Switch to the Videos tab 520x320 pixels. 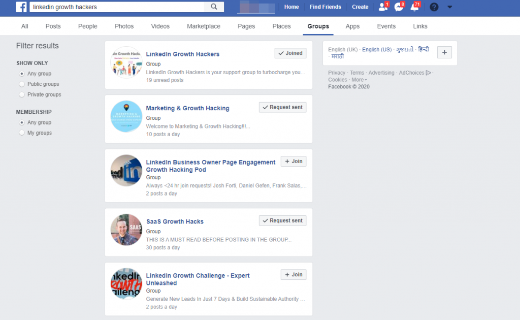pyautogui.click(x=160, y=26)
